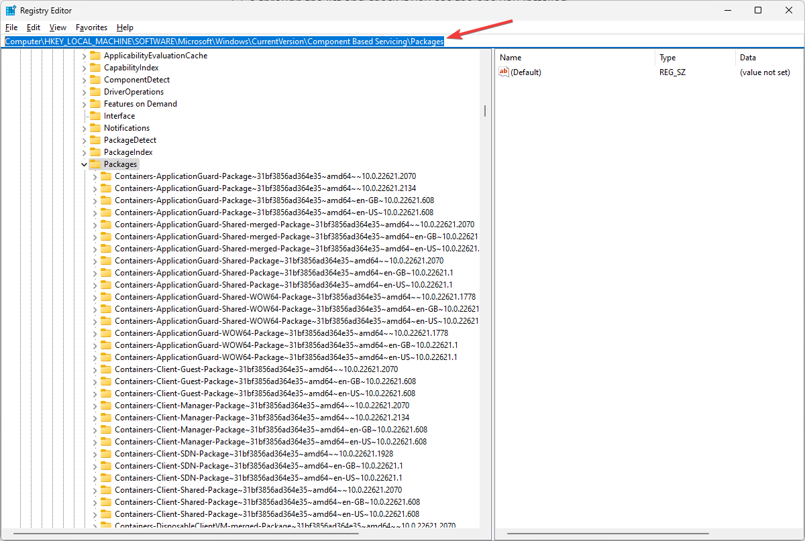Image resolution: width=805 pixels, height=541 pixels.
Task: Select Containers-Client-Shared-Package amd64 10.0.22621.2070 key
Action: 258,490
